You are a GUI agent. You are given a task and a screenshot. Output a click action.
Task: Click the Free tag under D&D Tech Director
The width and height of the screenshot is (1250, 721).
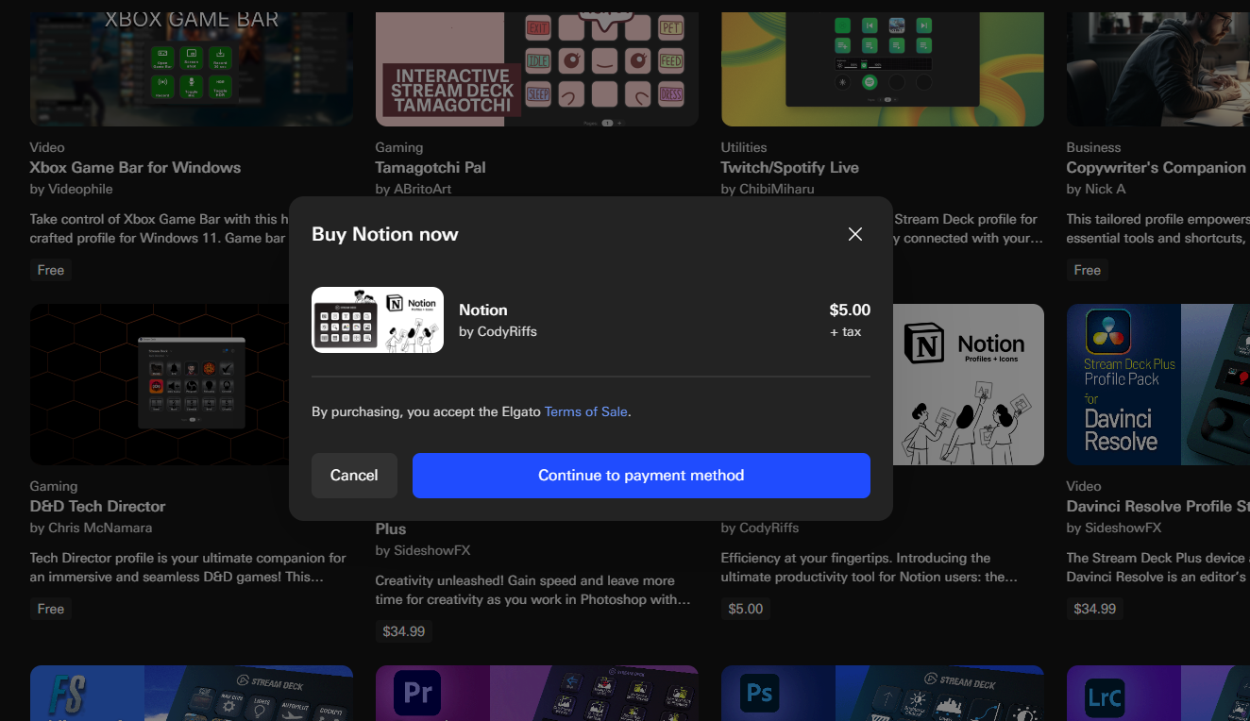tap(51, 609)
